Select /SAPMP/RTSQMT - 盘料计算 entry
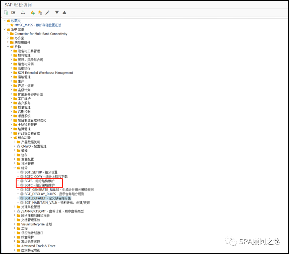Screen dimensions: 289x254 click(52, 211)
